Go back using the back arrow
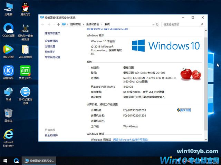The image size is (221, 165). 42,24
